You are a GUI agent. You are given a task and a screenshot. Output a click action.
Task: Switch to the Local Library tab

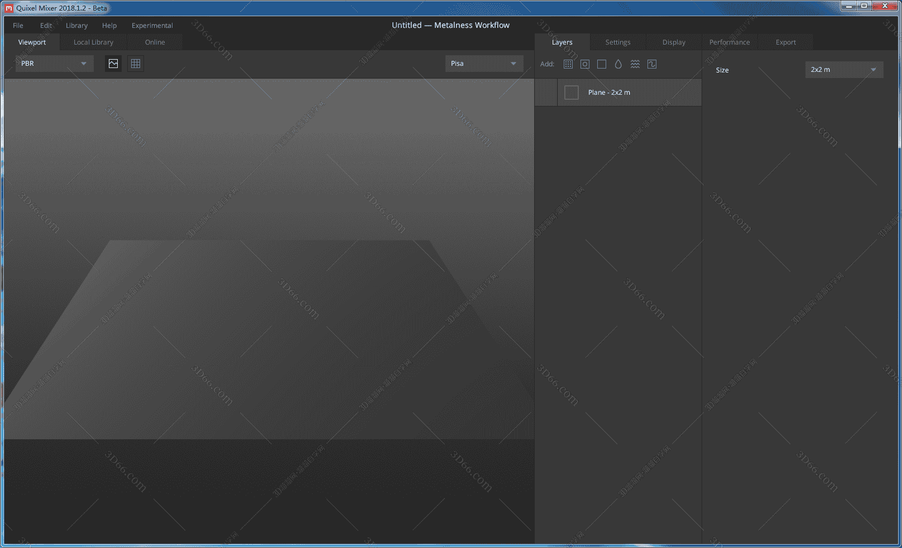tap(93, 42)
